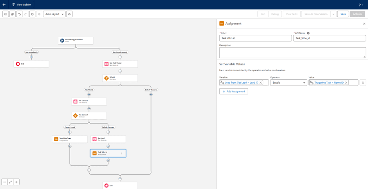Click the Debug button
The height and width of the screenshot is (189, 368).
(x=275, y=14)
